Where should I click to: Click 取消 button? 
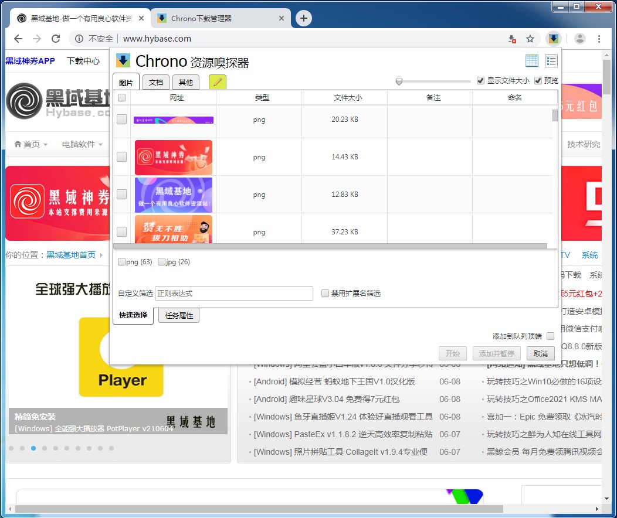(x=541, y=353)
